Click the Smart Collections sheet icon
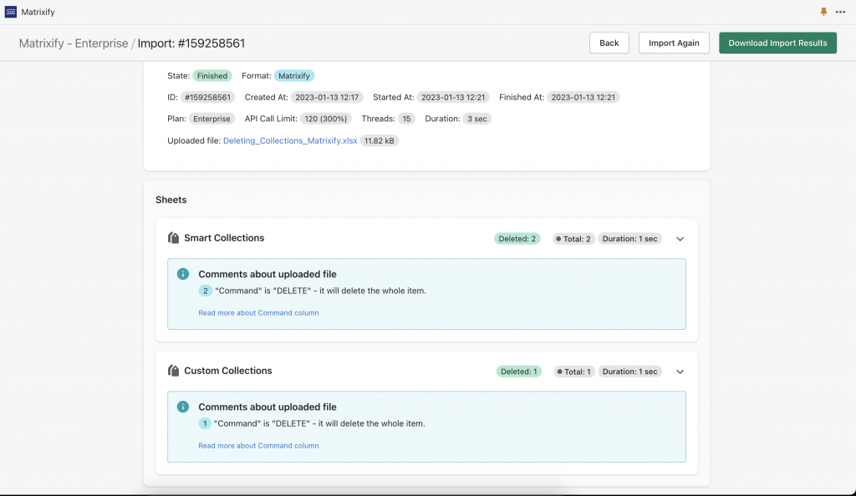 tap(173, 238)
